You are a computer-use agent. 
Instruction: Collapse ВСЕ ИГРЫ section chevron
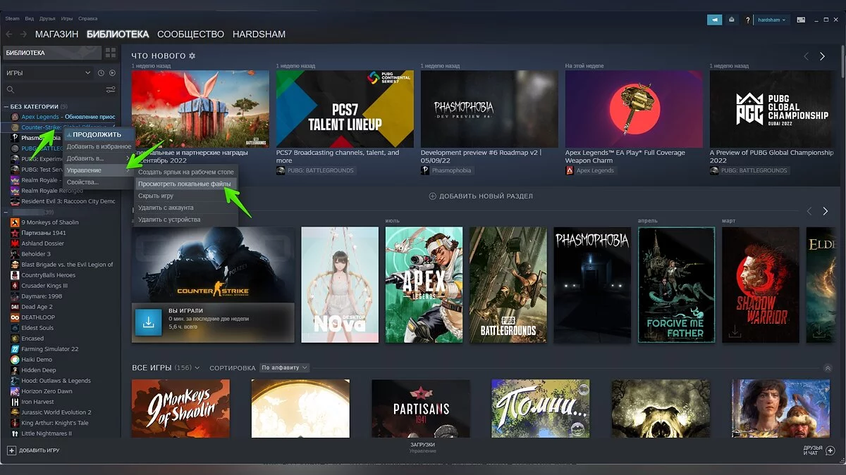click(x=828, y=368)
